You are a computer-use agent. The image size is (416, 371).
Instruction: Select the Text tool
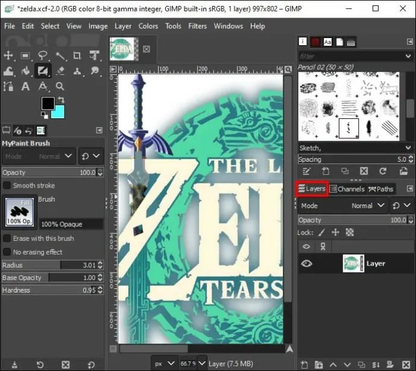25,86
